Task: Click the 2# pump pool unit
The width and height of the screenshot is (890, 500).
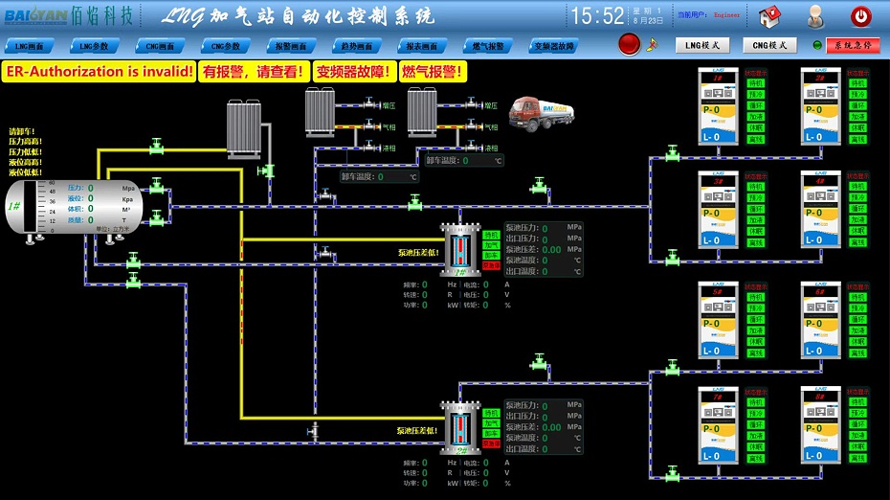Action: 461,429
